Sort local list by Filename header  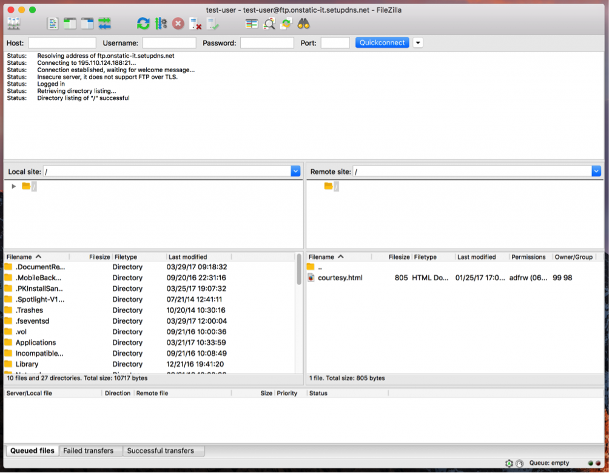coord(36,257)
